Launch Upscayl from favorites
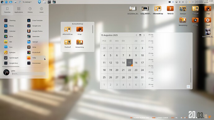Image resolution: width=214 pixels, height=120 pixels. (x=36, y=42)
